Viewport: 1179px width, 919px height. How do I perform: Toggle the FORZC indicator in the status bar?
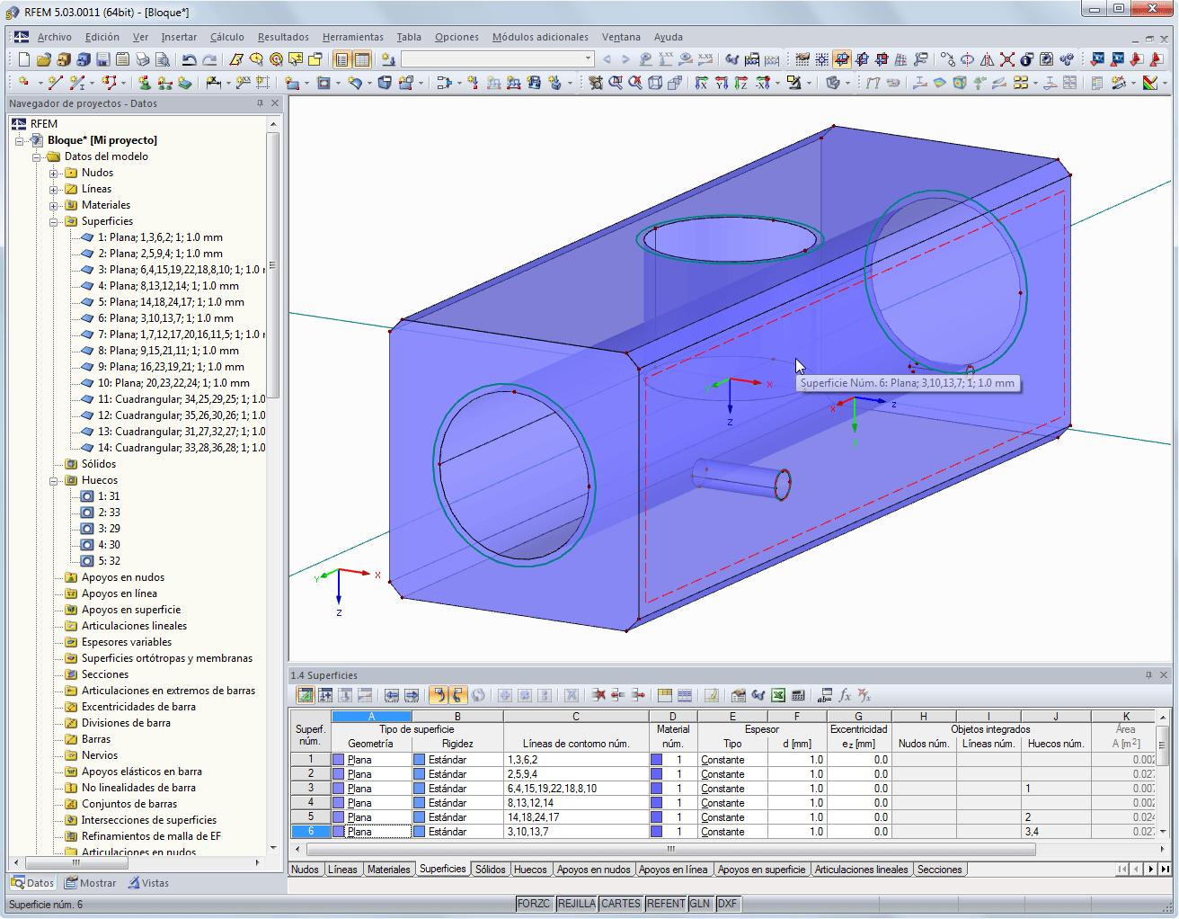point(535,903)
